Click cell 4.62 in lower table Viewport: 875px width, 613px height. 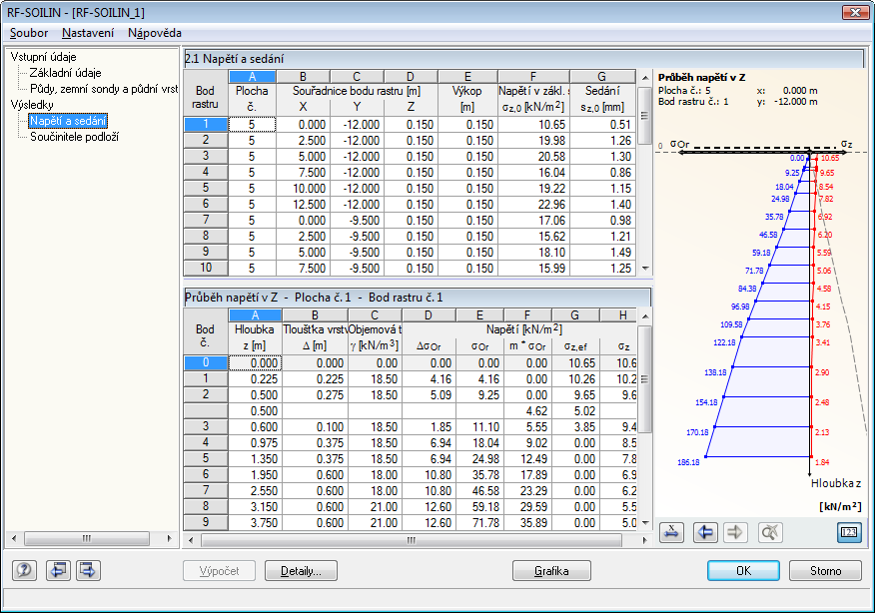pyautogui.click(x=527, y=411)
